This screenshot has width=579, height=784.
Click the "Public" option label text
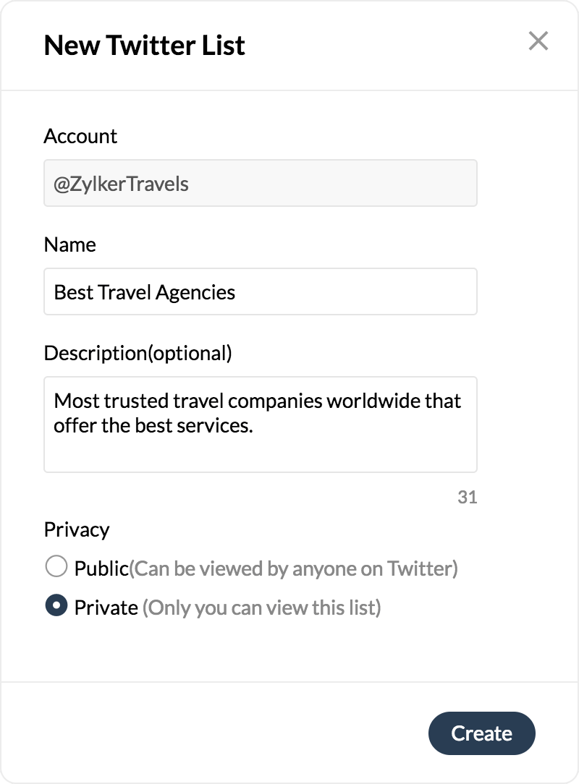point(101,568)
